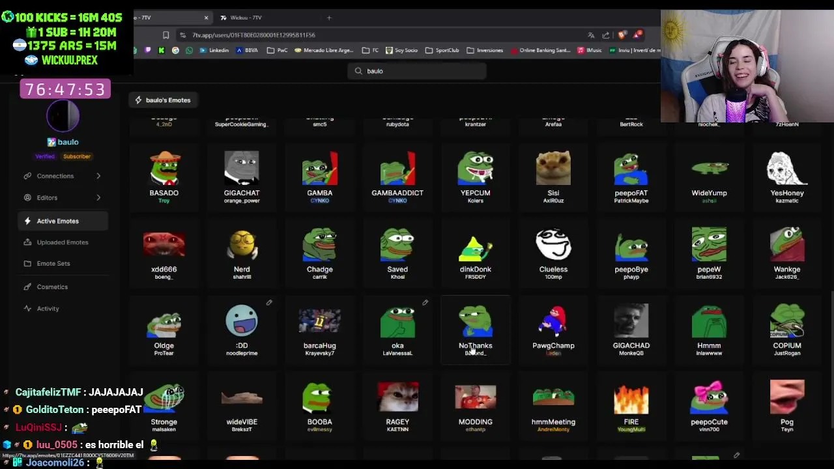
Task: Open the SportClub bookmarks folder
Action: click(442, 50)
